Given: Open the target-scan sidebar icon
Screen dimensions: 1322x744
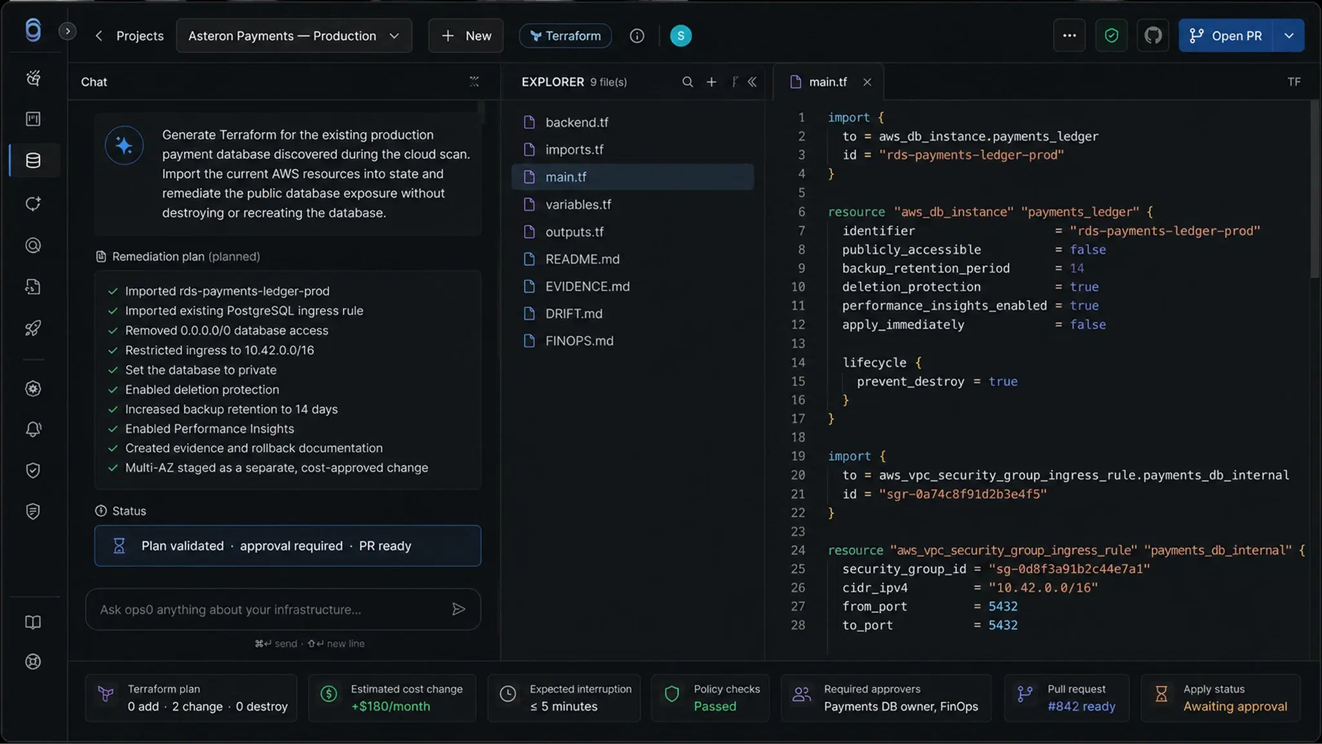Looking at the screenshot, I should pyautogui.click(x=33, y=245).
